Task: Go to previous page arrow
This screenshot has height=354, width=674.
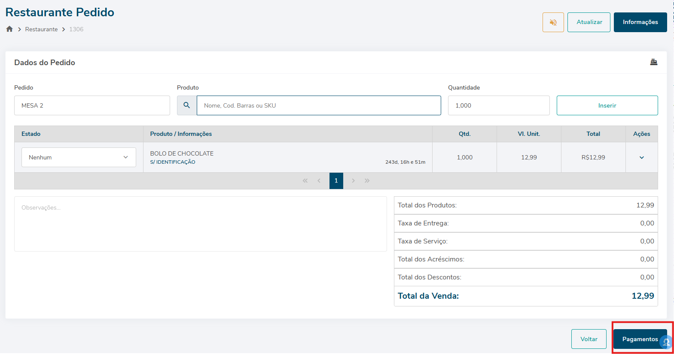Action: (x=319, y=181)
